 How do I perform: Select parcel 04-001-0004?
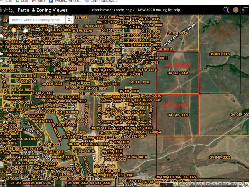coord(139,82)
